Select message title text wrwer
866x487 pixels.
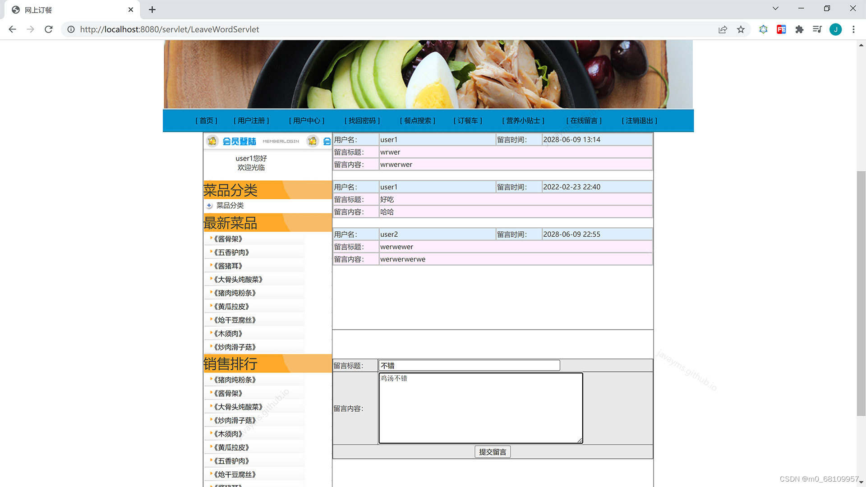pyautogui.click(x=390, y=152)
